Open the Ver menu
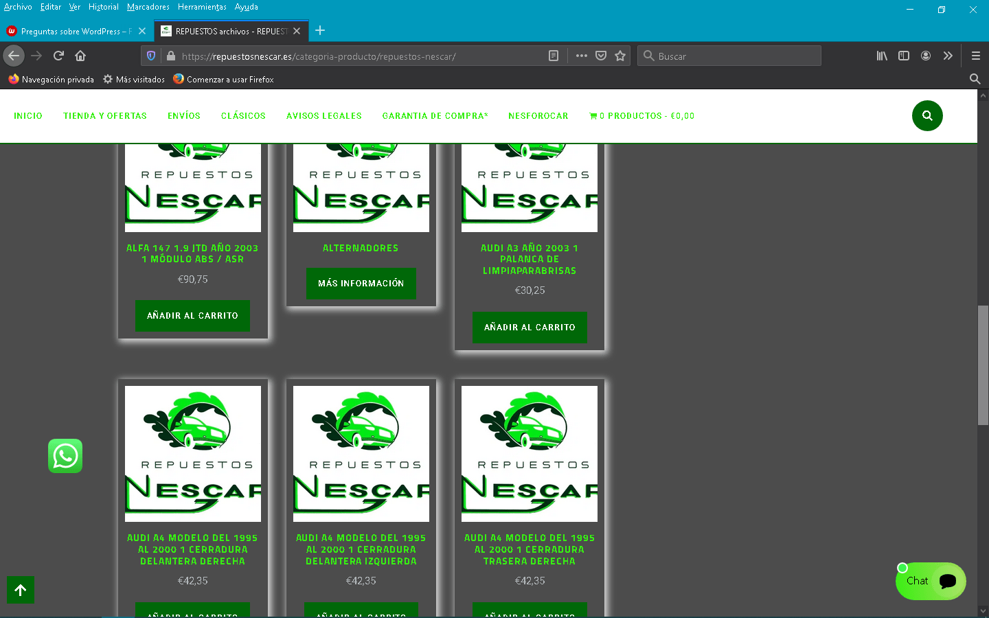Image resolution: width=989 pixels, height=618 pixels. 75,7
